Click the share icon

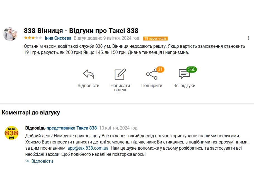(x=152, y=74)
